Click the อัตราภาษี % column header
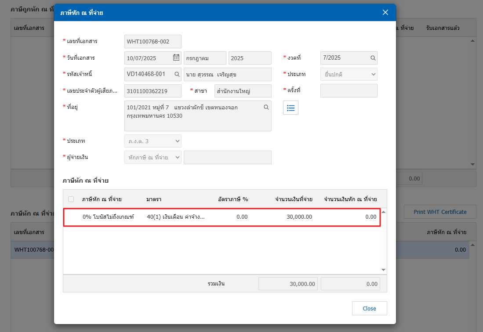Image resolution: width=483 pixels, height=332 pixels. coord(233,199)
